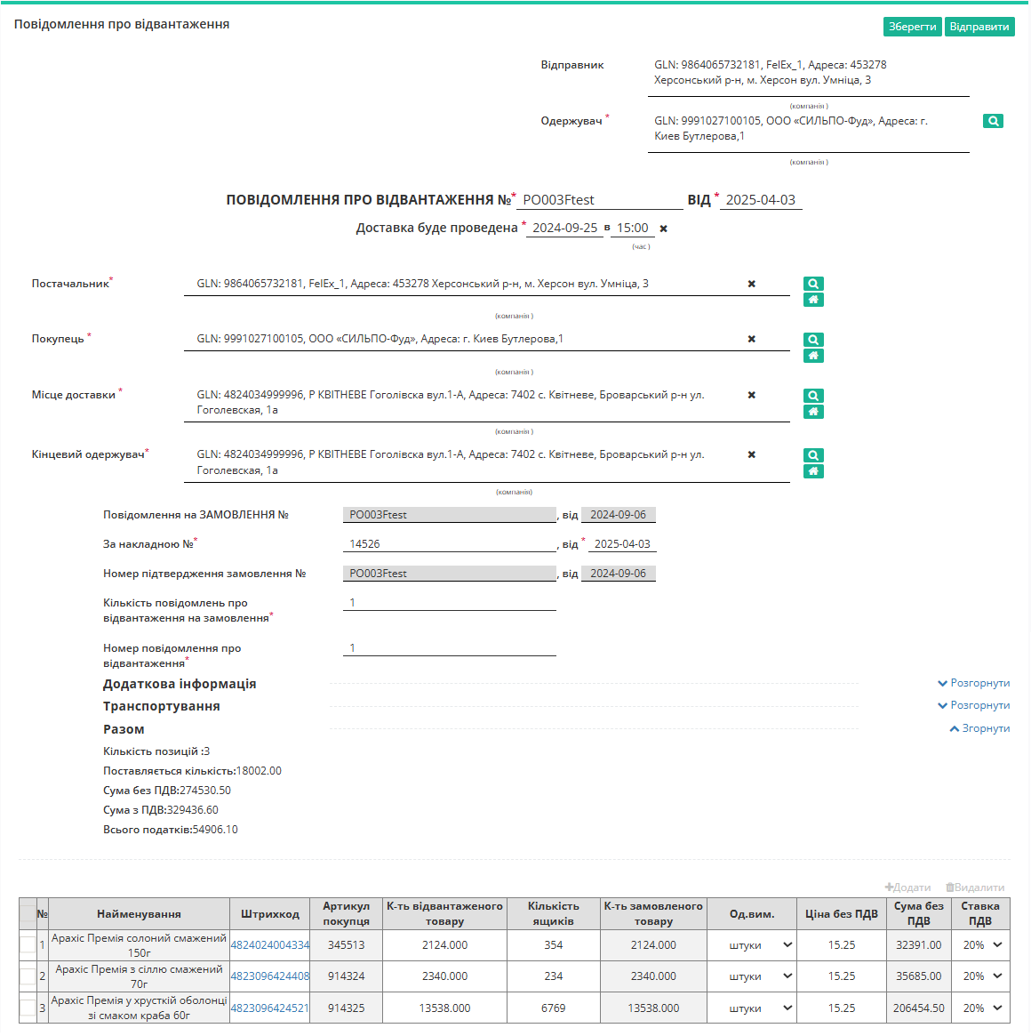Check the row 3 checkbox for Арахіс краба 60г
Image resolution: width=1031 pixels, height=1036 pixels.
pyautogui.click(x=27, y=1008)
